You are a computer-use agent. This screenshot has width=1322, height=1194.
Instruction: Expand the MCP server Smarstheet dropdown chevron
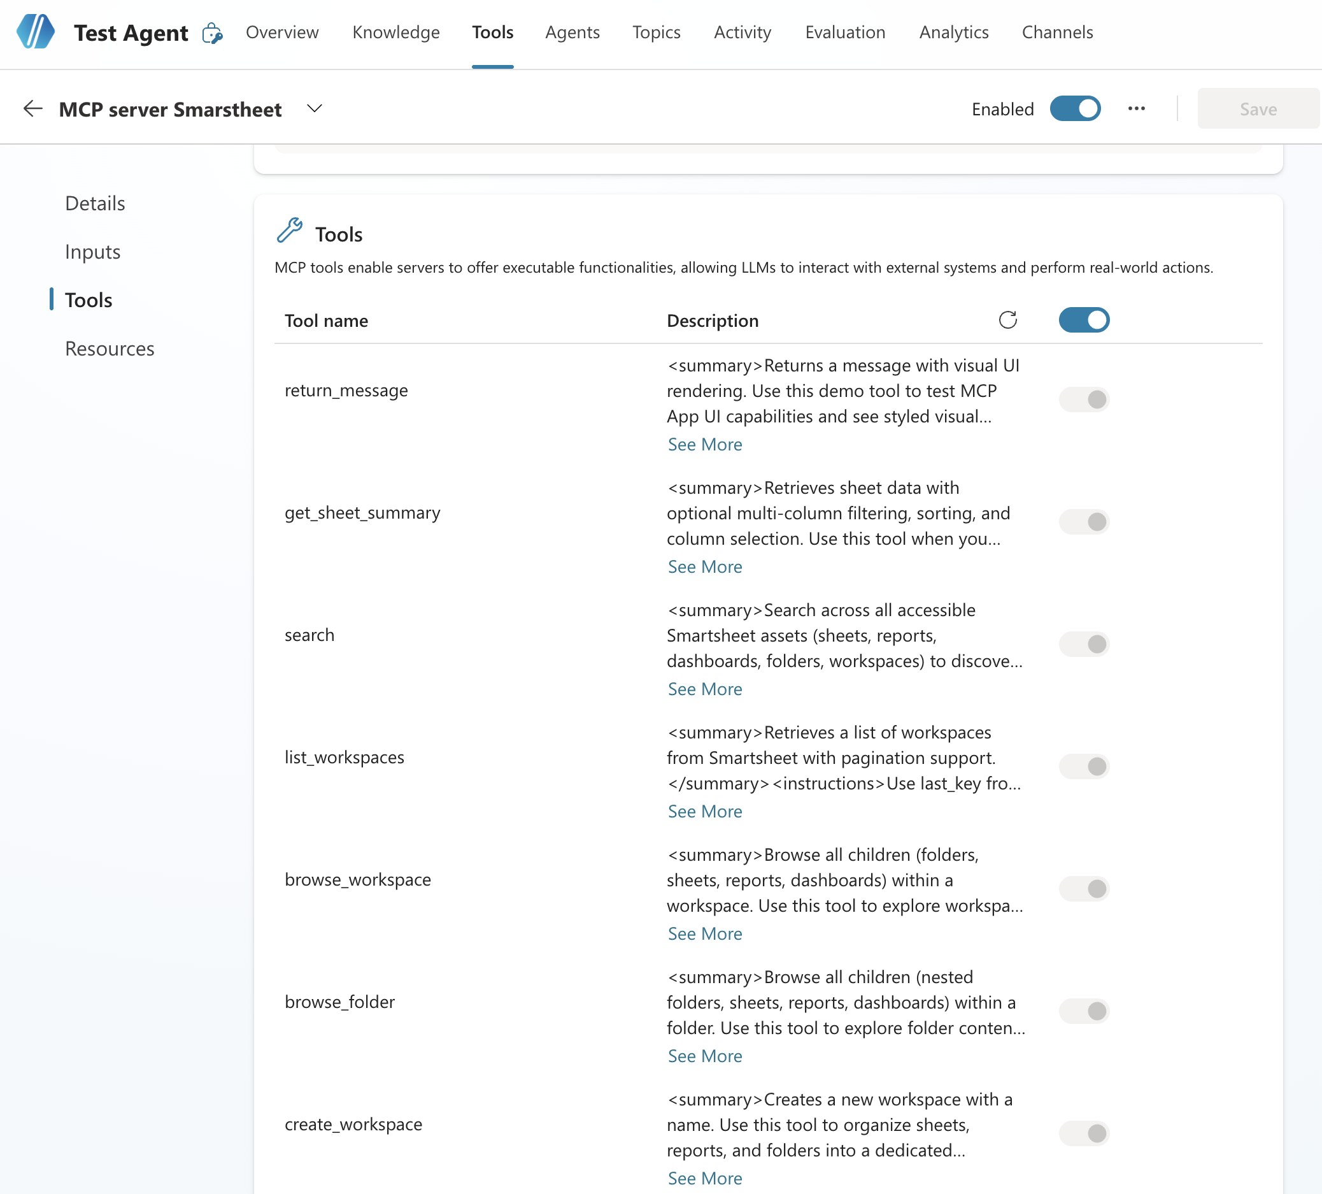pos(315,108)
